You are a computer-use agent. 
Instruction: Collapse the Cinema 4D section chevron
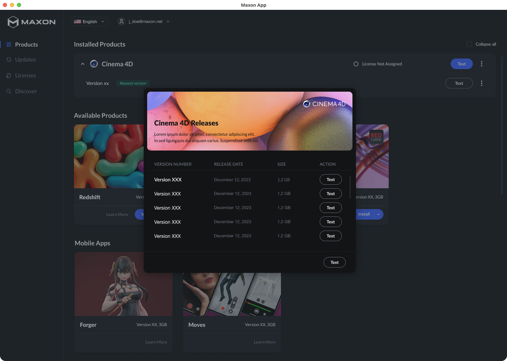(83, 64)
